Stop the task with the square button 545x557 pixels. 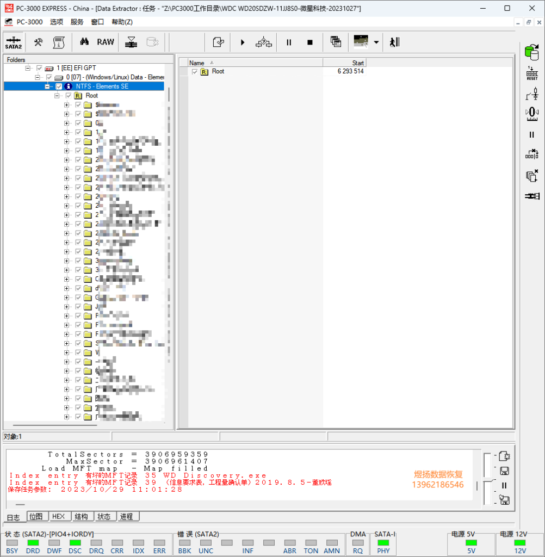pos(310,42)
